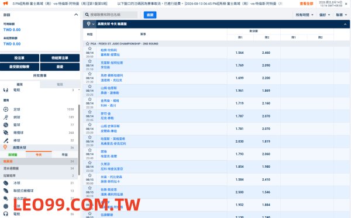Pick the 2.090 odds cell
The height and width of the screenshot is (218, 351).
click(x=266, y=65)
